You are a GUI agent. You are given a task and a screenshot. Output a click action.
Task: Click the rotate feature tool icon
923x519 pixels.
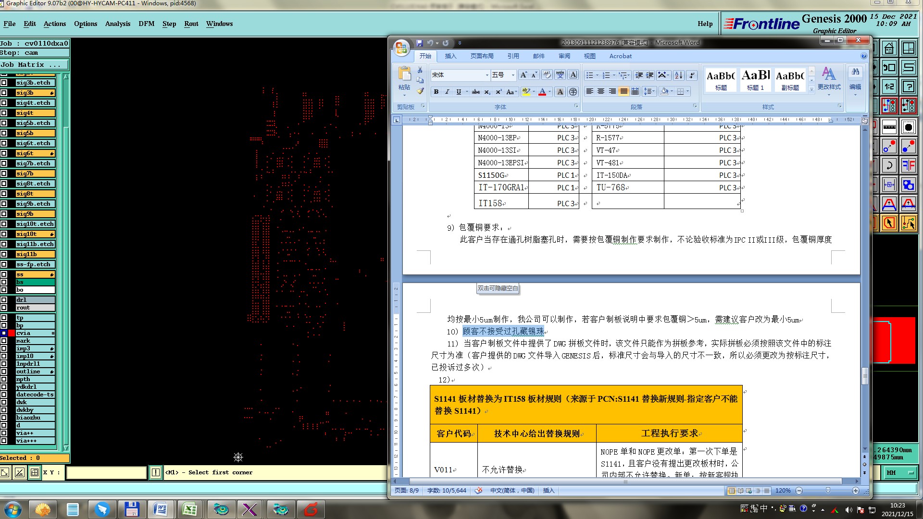(x=889, y=166)
